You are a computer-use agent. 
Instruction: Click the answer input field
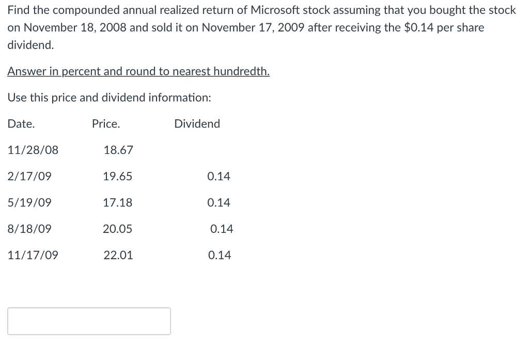point(89,321)
